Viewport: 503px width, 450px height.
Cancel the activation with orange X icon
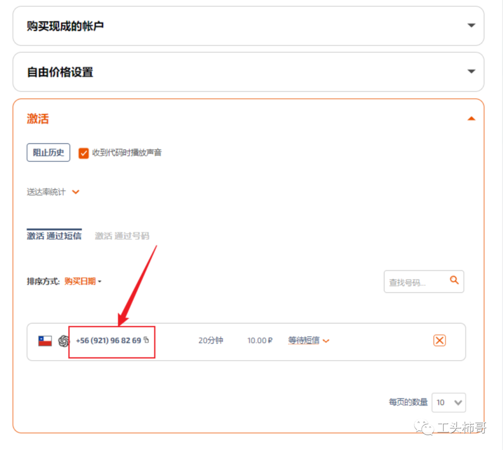(439, 341)
